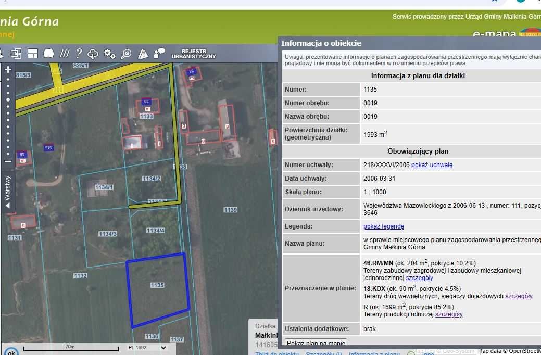Viewport: 541px width, 355px height.
Task: Click the 'pokaż legendę' link
Action: (384, 226)
